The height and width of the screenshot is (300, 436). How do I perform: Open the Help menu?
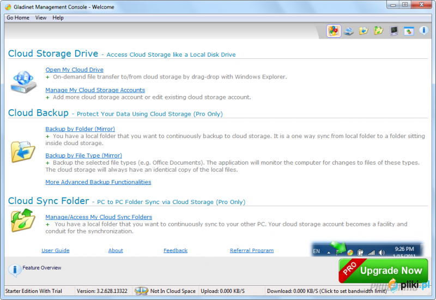point(58,17)
